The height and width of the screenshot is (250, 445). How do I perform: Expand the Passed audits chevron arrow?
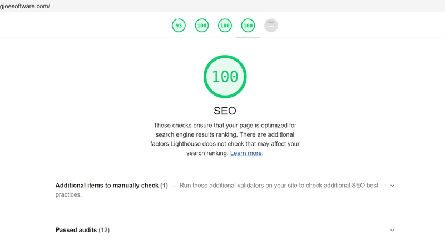392,230
